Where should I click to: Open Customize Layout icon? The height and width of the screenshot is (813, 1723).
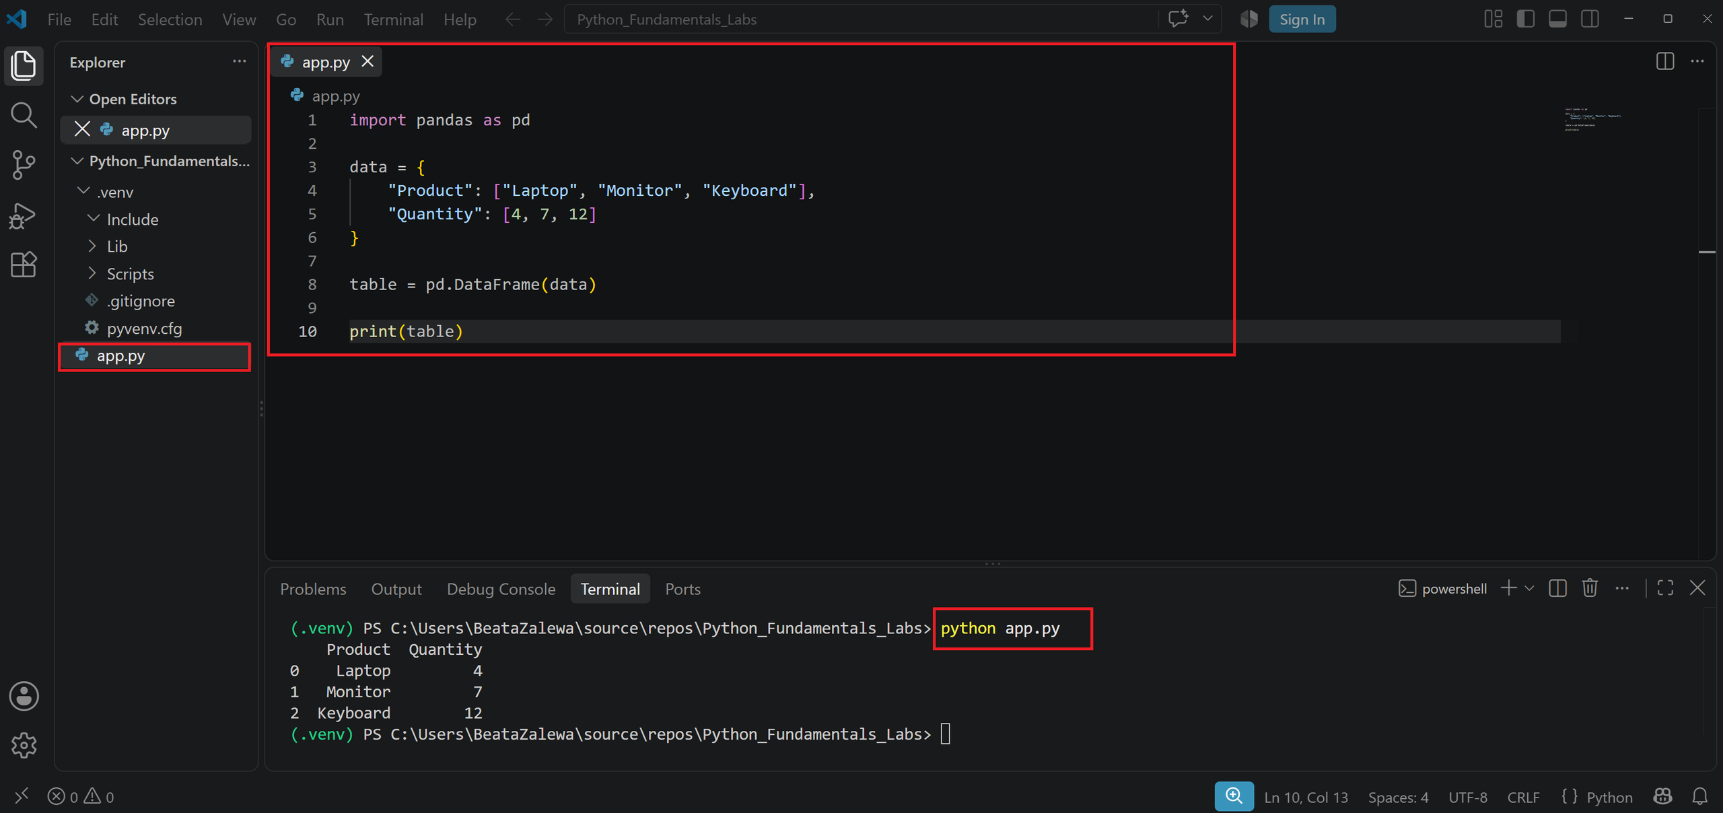tap(1493, 19)
